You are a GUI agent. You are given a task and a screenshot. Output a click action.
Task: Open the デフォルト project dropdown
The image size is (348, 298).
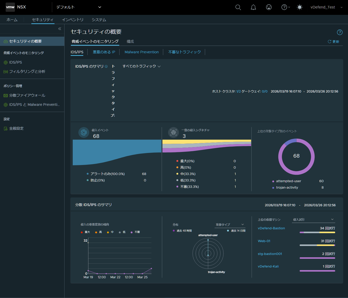click(79, 7)
